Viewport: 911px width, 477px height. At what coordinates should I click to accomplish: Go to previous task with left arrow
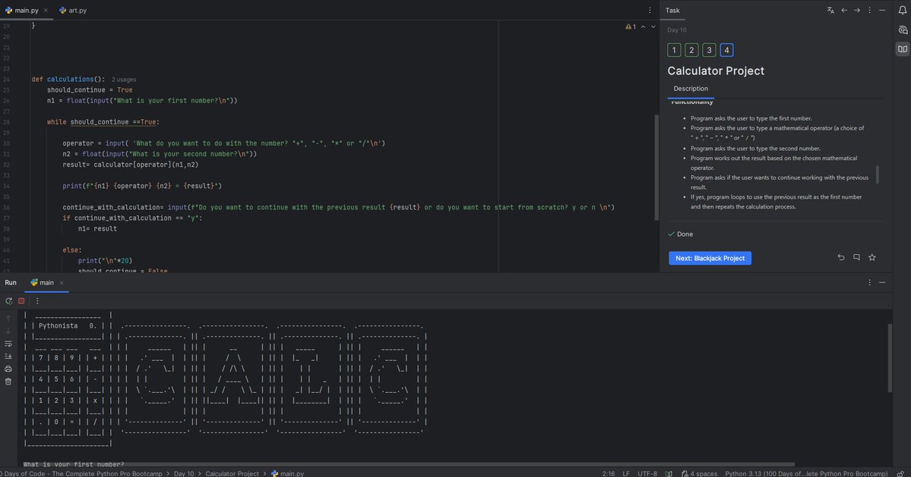coord(844,11)
